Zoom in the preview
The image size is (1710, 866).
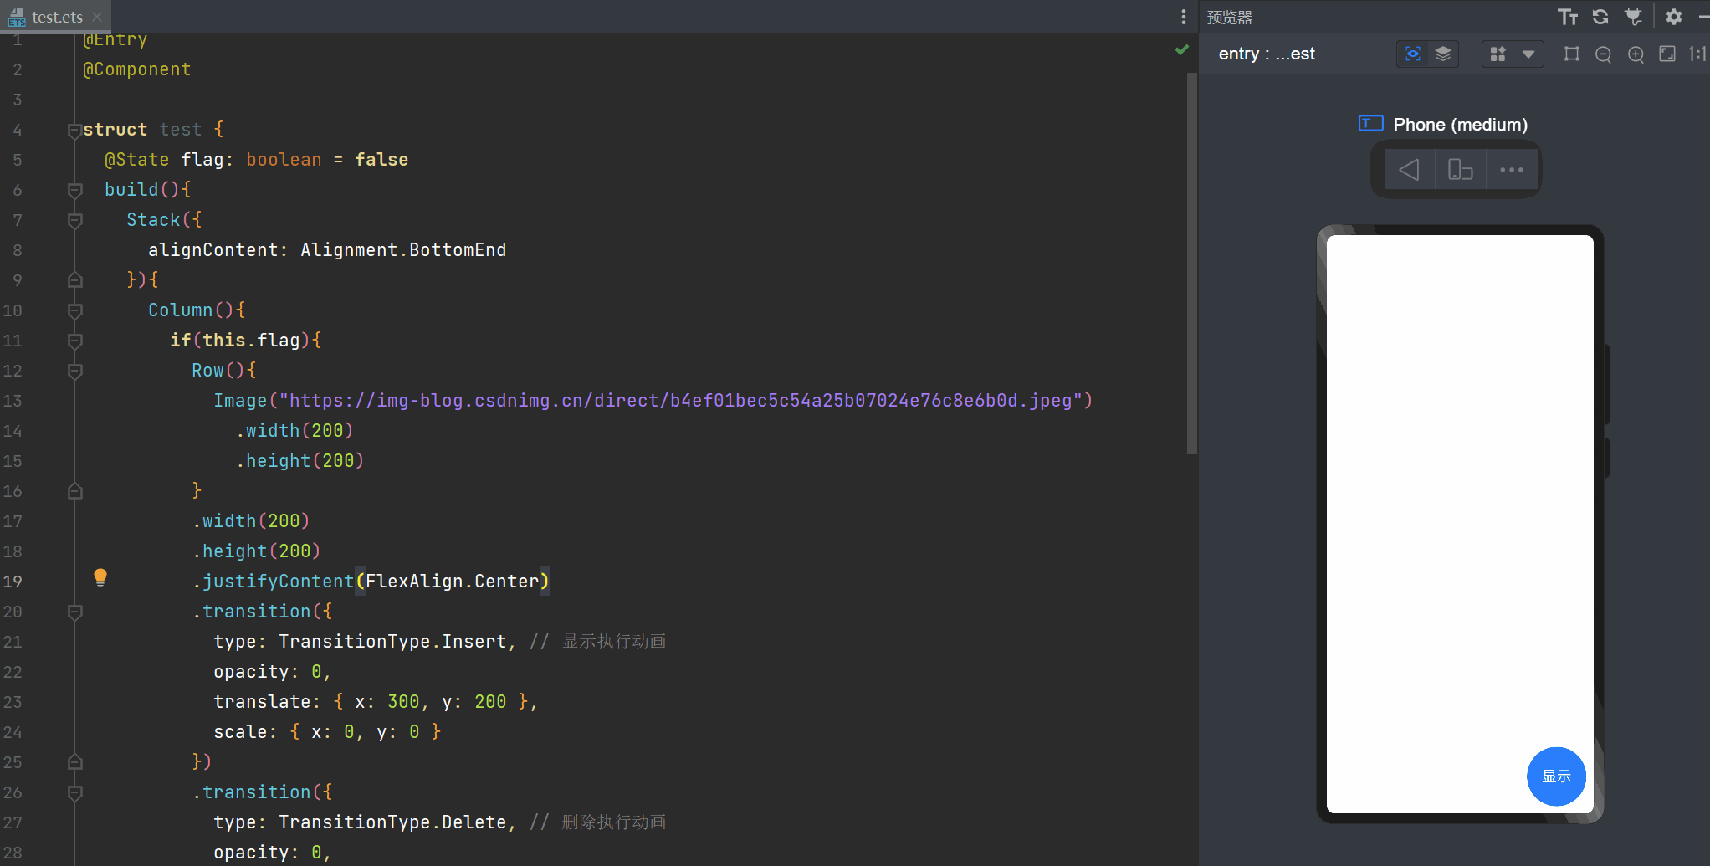[1636, 54]
